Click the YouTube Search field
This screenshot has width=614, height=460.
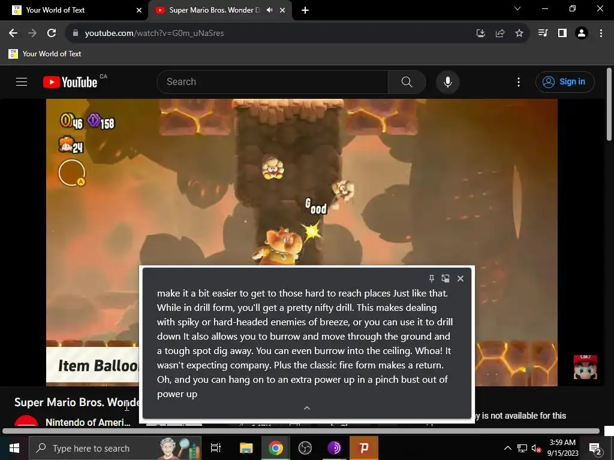click(273, 81)
